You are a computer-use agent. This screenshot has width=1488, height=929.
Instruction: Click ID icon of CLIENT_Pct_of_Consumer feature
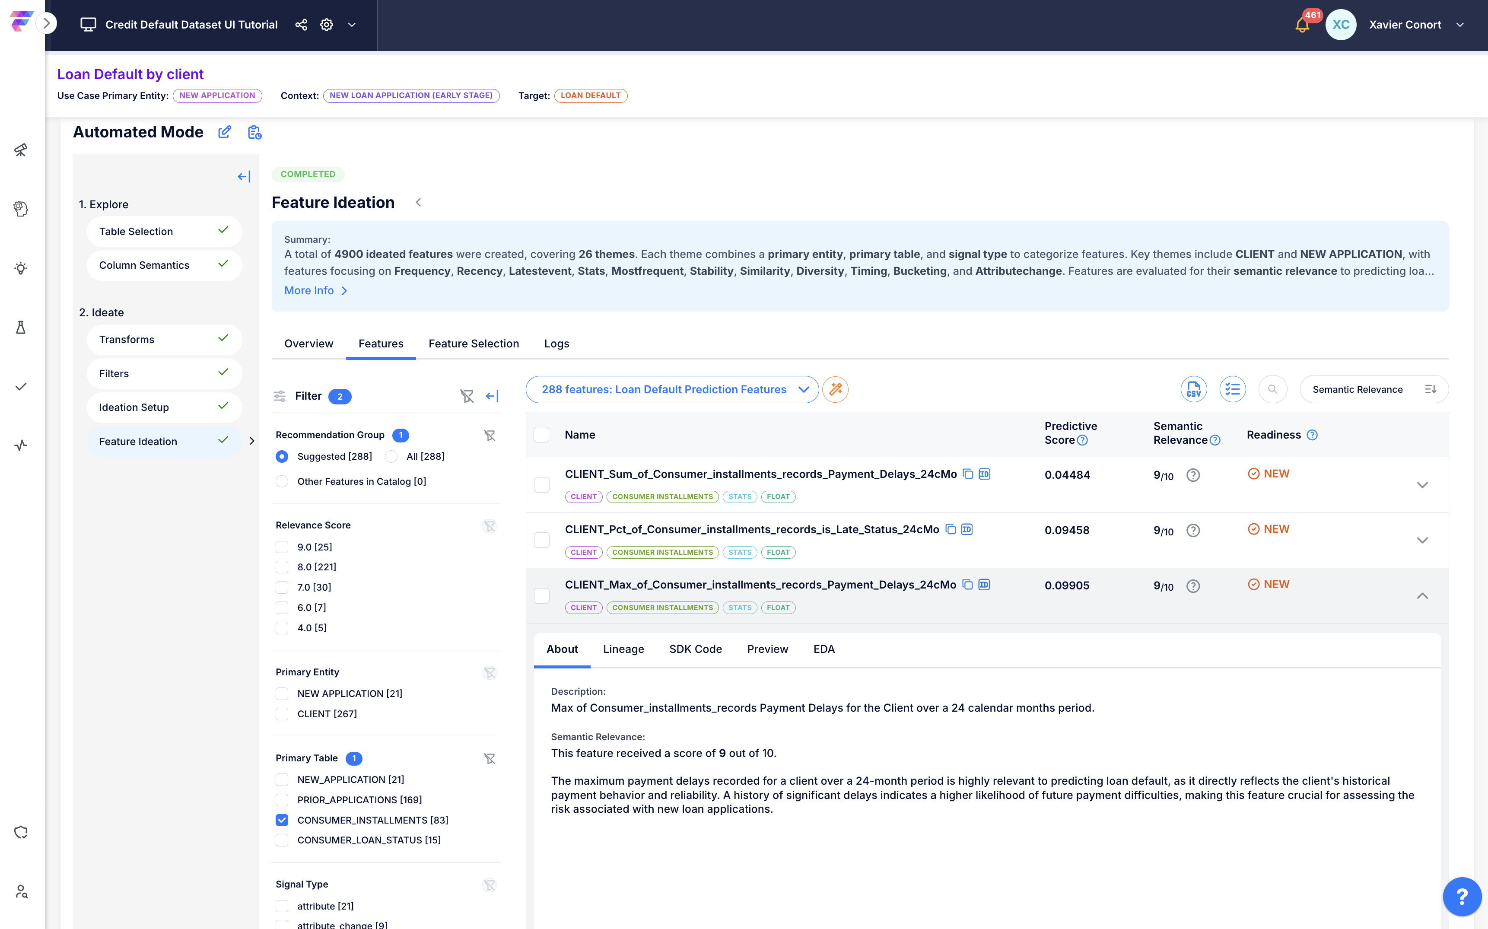pos(967,529)
